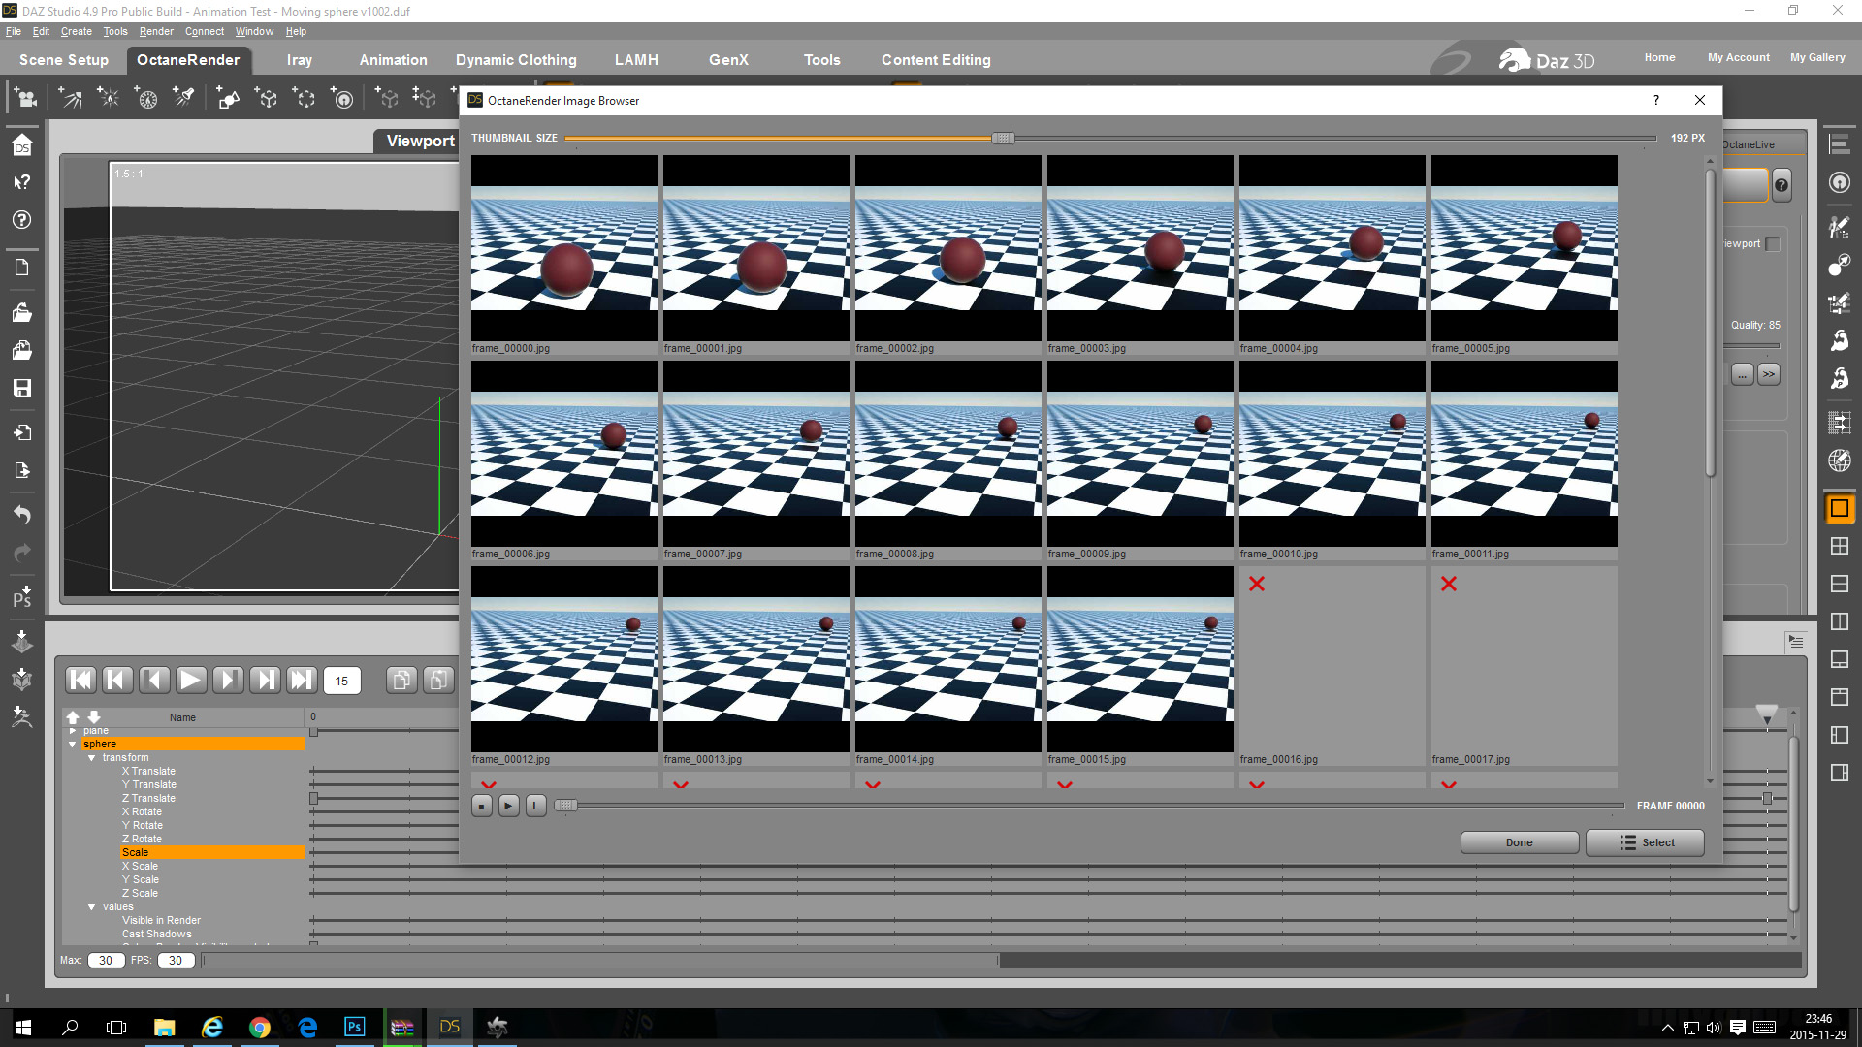
Task: Click the Save icon in left sidebar
Action: coord(21,388)
